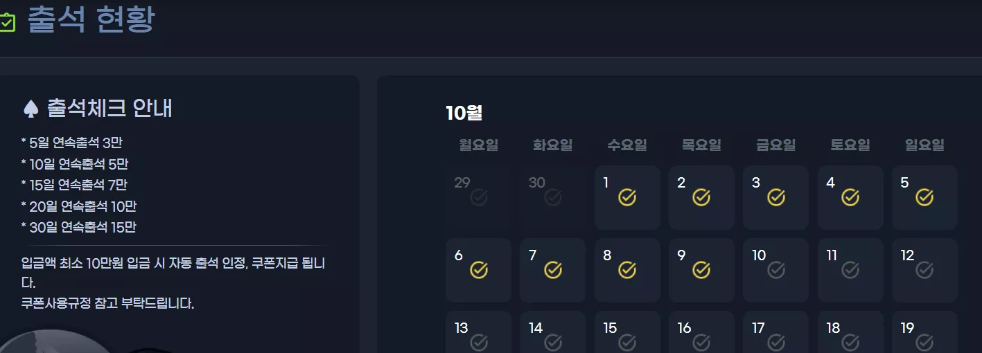The image size is (982, 353).
Task: Click the 10월 month label
Action: (464, 112)
